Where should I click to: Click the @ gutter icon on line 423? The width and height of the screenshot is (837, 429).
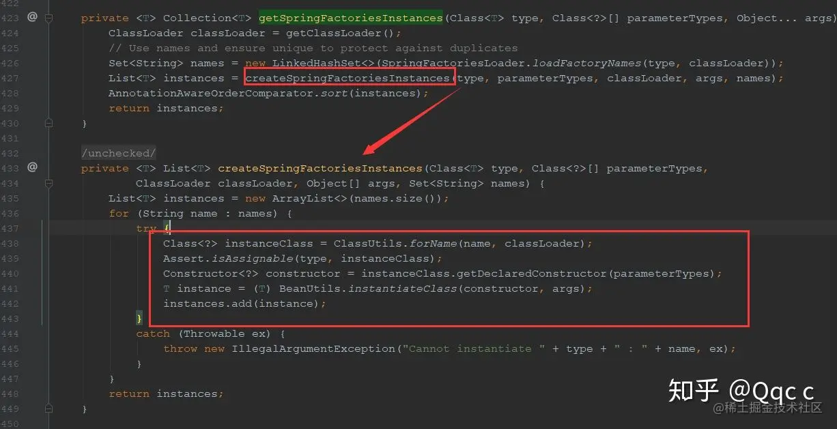pos(32,16)
